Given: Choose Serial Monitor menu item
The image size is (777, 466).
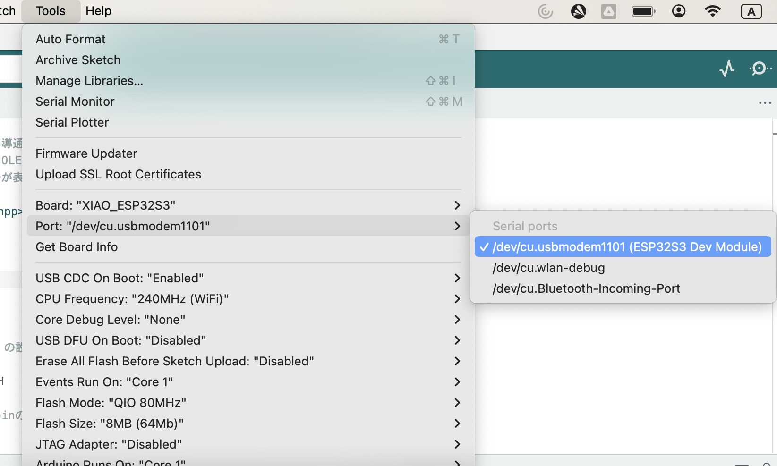Looking at the screenshot, I should tap(248, 102).
